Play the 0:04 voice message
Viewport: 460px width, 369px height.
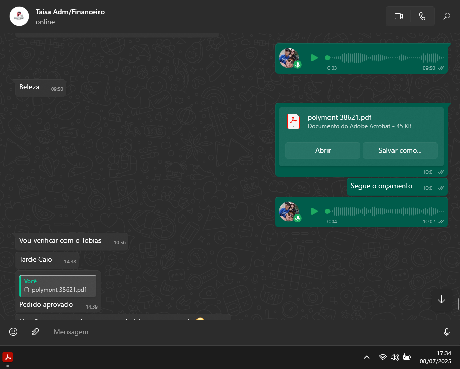coord(314,211)
